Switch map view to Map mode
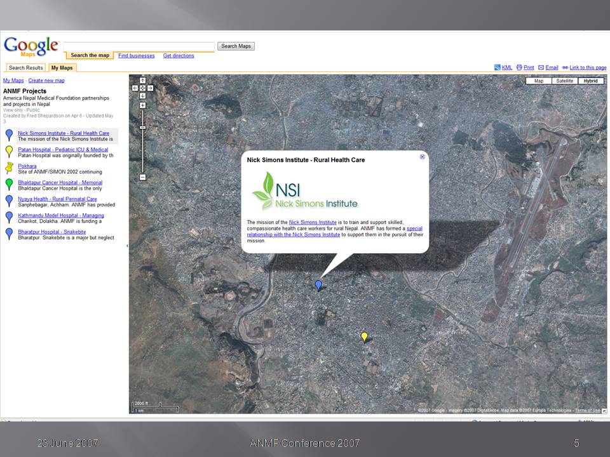610x457 pixels. point(538,81)
